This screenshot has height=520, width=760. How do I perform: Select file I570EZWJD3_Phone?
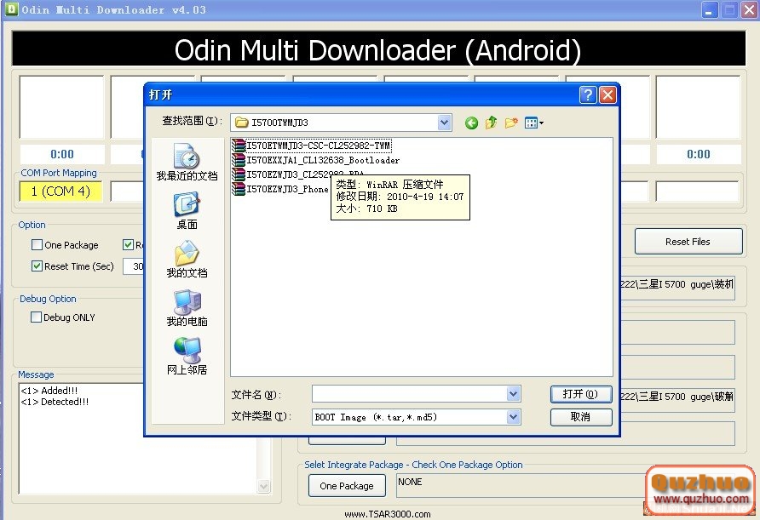coord(287,189)
